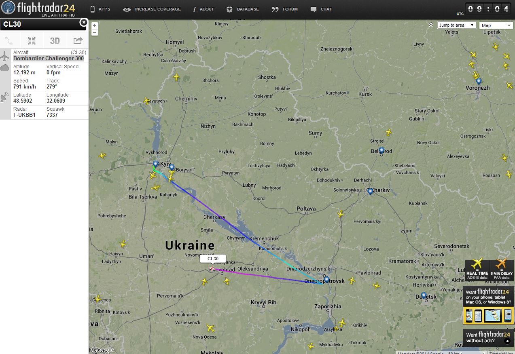Open the Forum link in the top bar

click(284, 9)
